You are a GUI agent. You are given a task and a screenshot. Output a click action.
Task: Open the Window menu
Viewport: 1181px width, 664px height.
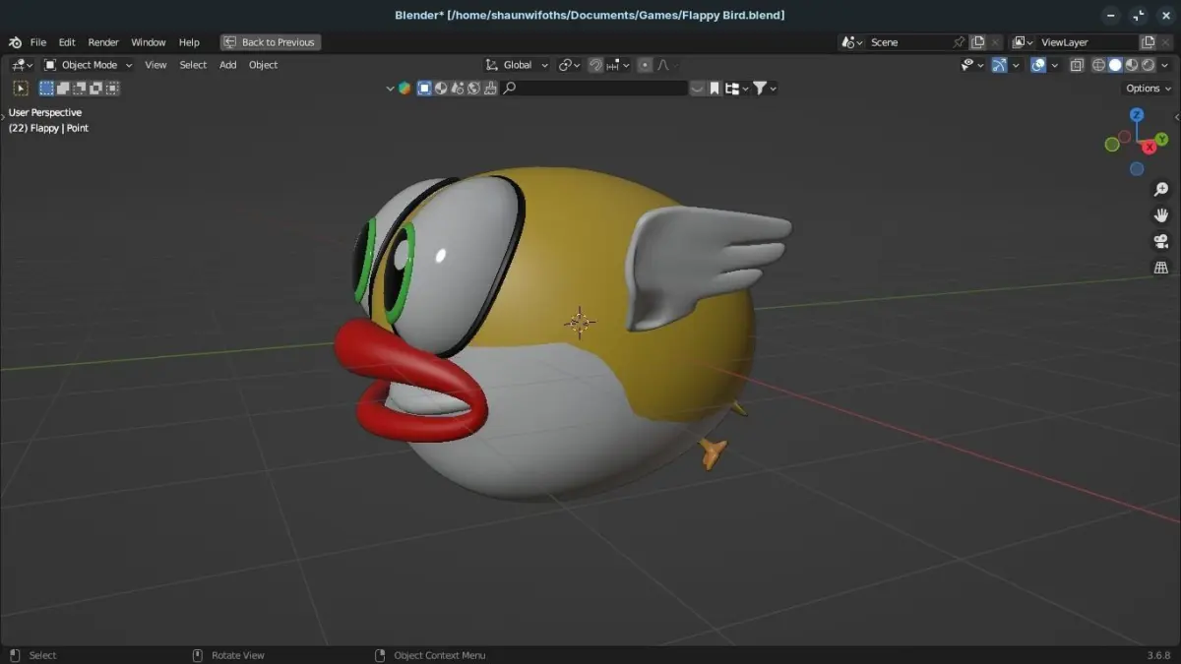pos(149,42)
